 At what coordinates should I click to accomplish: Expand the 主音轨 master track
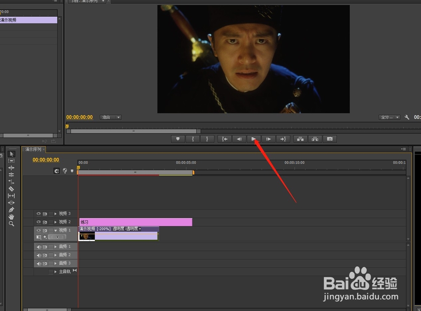pos(56,272)
